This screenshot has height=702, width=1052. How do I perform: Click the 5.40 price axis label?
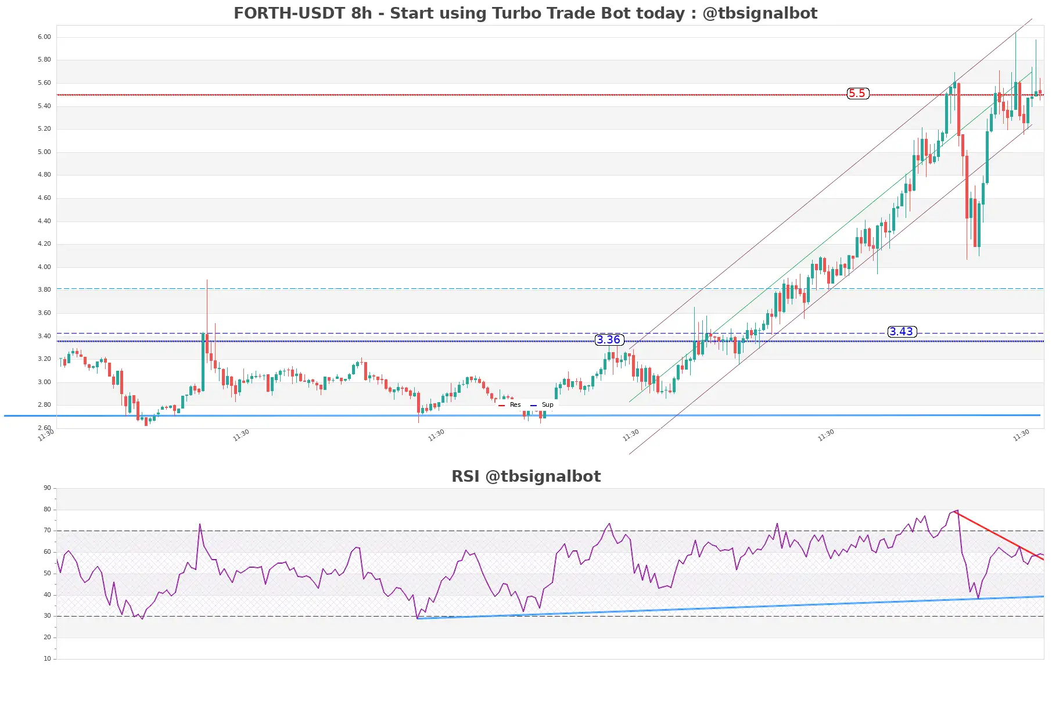[x=44, y=106]
